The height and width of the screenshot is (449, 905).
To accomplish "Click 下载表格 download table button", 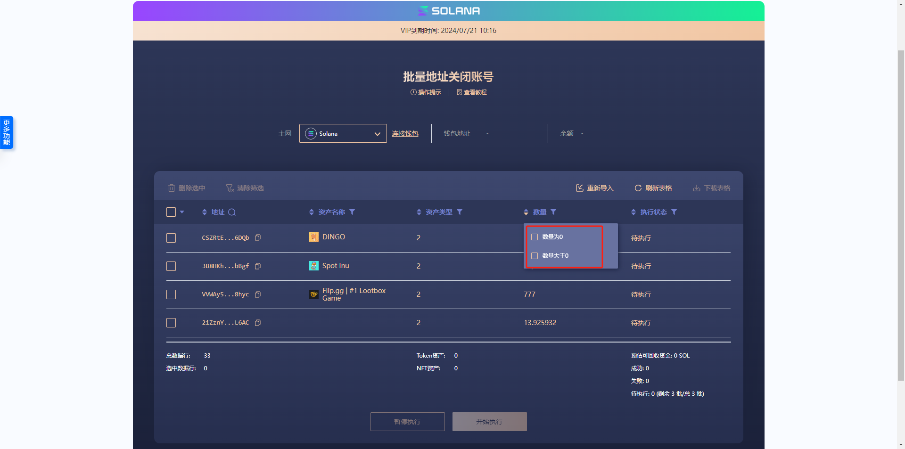I will [711, 188].
